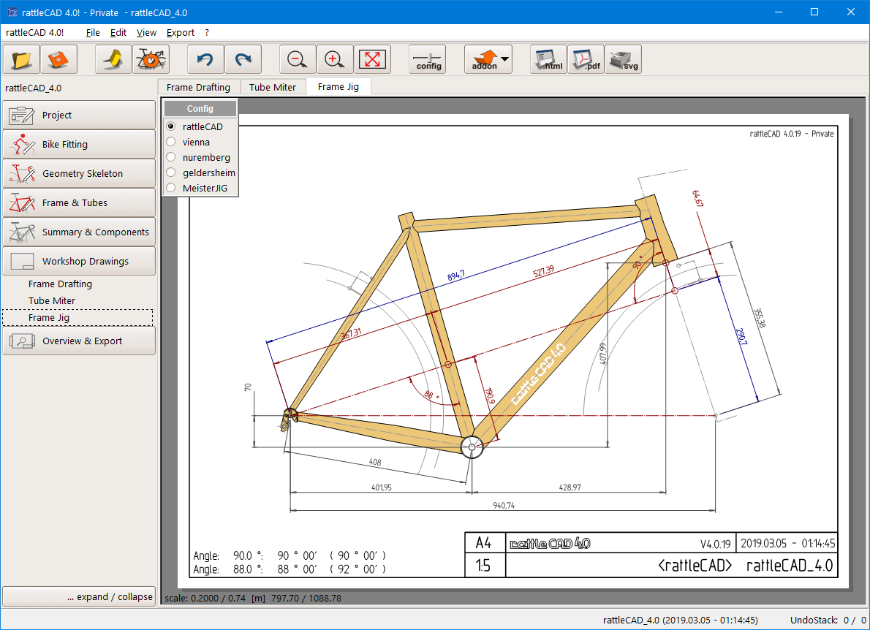
Task: Export drawing as .svg
Action: (x=623, y=59)
